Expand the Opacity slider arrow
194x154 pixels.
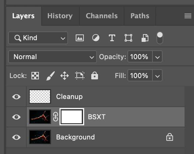tap(157, 57)
